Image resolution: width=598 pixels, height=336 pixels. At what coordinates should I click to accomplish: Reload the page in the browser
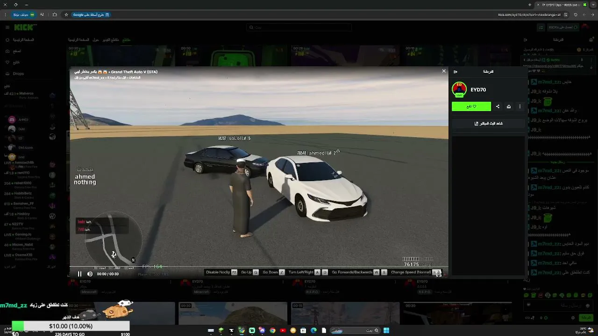click(x=576, y=14)
